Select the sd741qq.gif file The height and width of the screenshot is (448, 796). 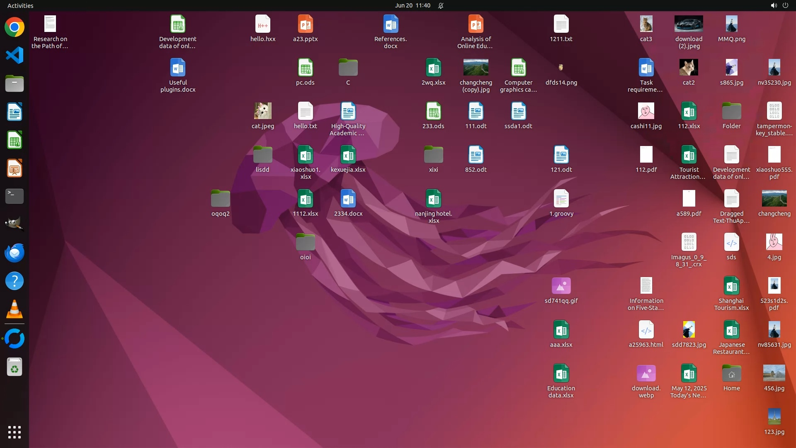(x=561, y=286)
